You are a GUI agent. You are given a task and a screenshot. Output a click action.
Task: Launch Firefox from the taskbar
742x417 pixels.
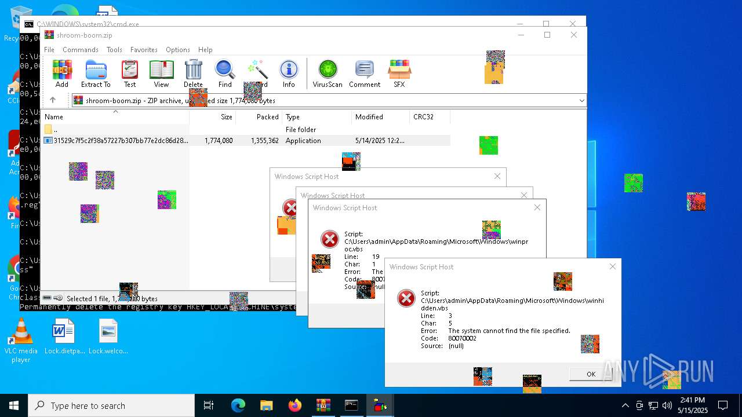pyautogui.click(x=294, y=405)
